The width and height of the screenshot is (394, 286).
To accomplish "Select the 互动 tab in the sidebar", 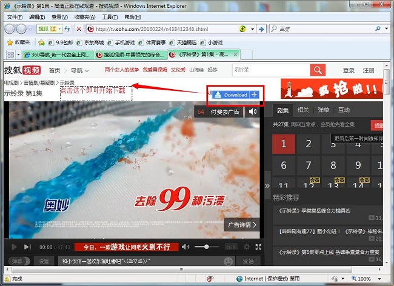I will (344, 110).
